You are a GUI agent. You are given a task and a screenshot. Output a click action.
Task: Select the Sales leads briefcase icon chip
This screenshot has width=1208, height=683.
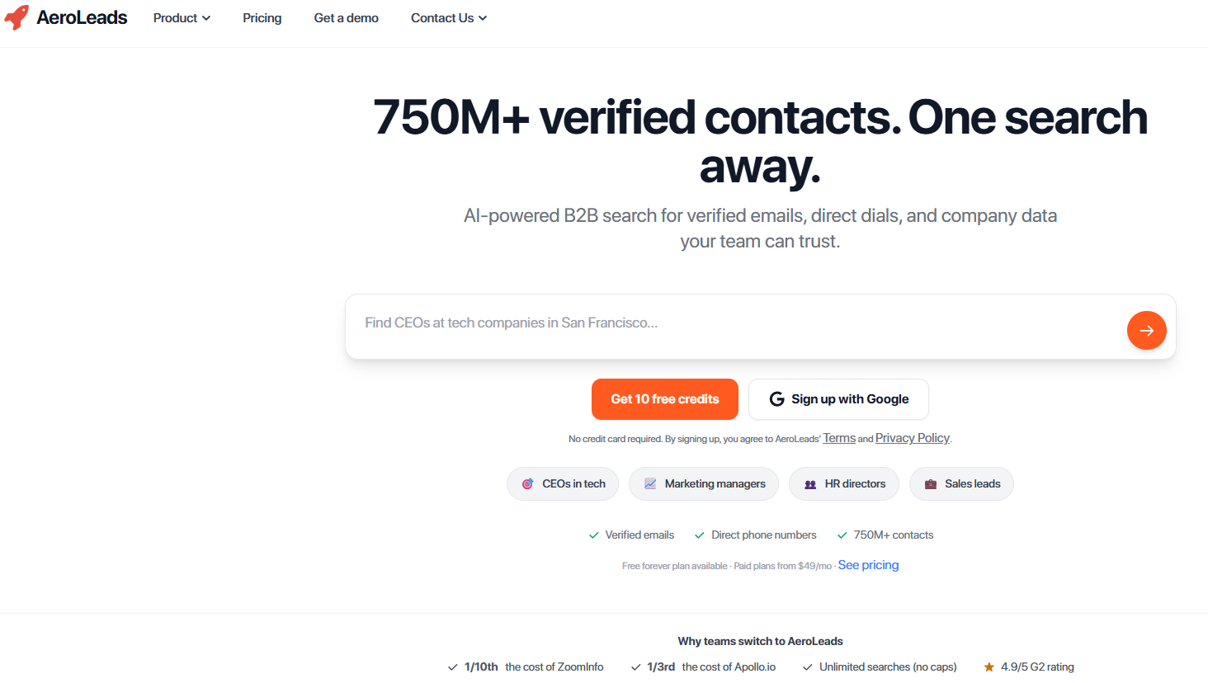pyautogui.click(x=961, y=484)
